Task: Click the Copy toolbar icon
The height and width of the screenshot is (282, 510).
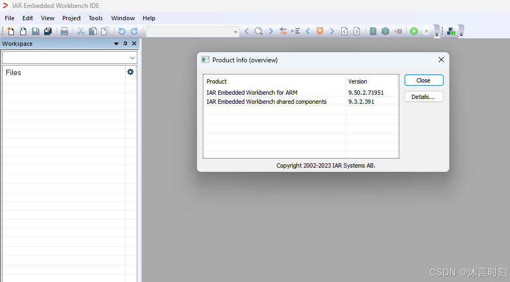Action: [x=93, y=31]
